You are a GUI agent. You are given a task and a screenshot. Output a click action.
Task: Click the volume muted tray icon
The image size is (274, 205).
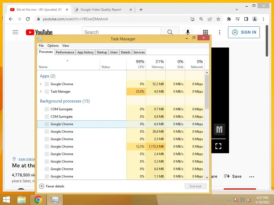tap(249, 200)
